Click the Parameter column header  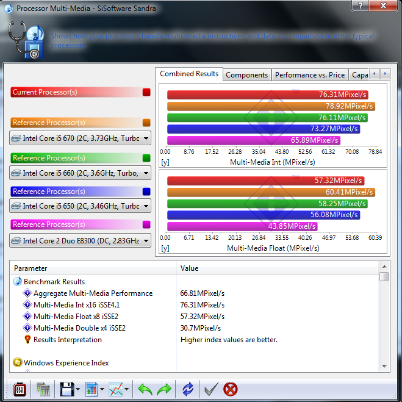(93, 268)
